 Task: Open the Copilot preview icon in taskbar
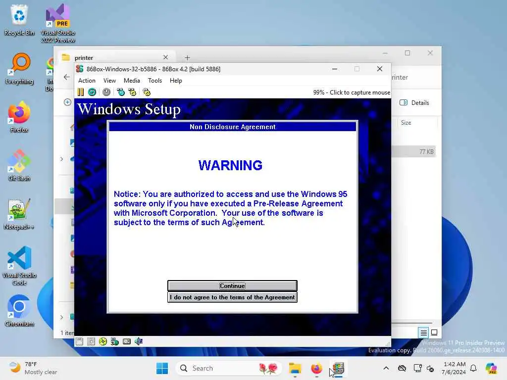[491, 368]
